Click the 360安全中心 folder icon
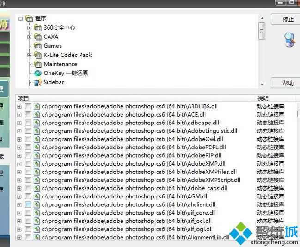This screenshot has height=247, width=300. 38,28
